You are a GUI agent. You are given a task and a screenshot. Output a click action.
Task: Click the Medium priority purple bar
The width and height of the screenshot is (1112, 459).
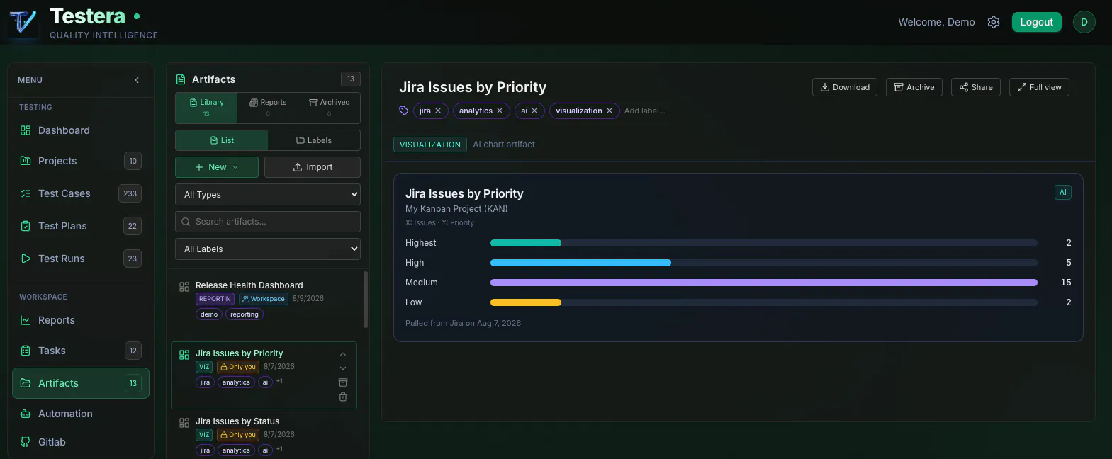[764, 283]
